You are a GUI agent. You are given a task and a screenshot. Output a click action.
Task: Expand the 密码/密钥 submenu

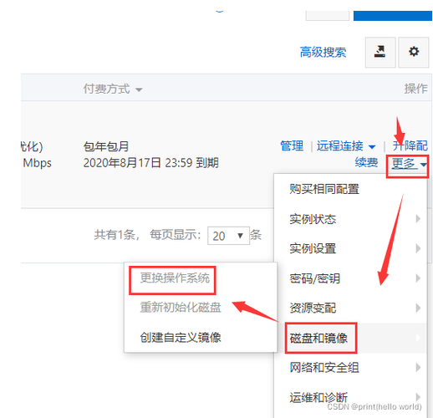[x=350, y=278]
